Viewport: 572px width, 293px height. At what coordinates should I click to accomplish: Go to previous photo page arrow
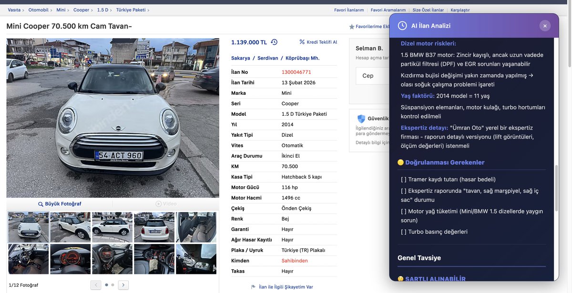pyautogui.click(x=96, y=285)
